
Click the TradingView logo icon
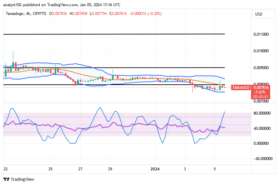coord(6,179)
